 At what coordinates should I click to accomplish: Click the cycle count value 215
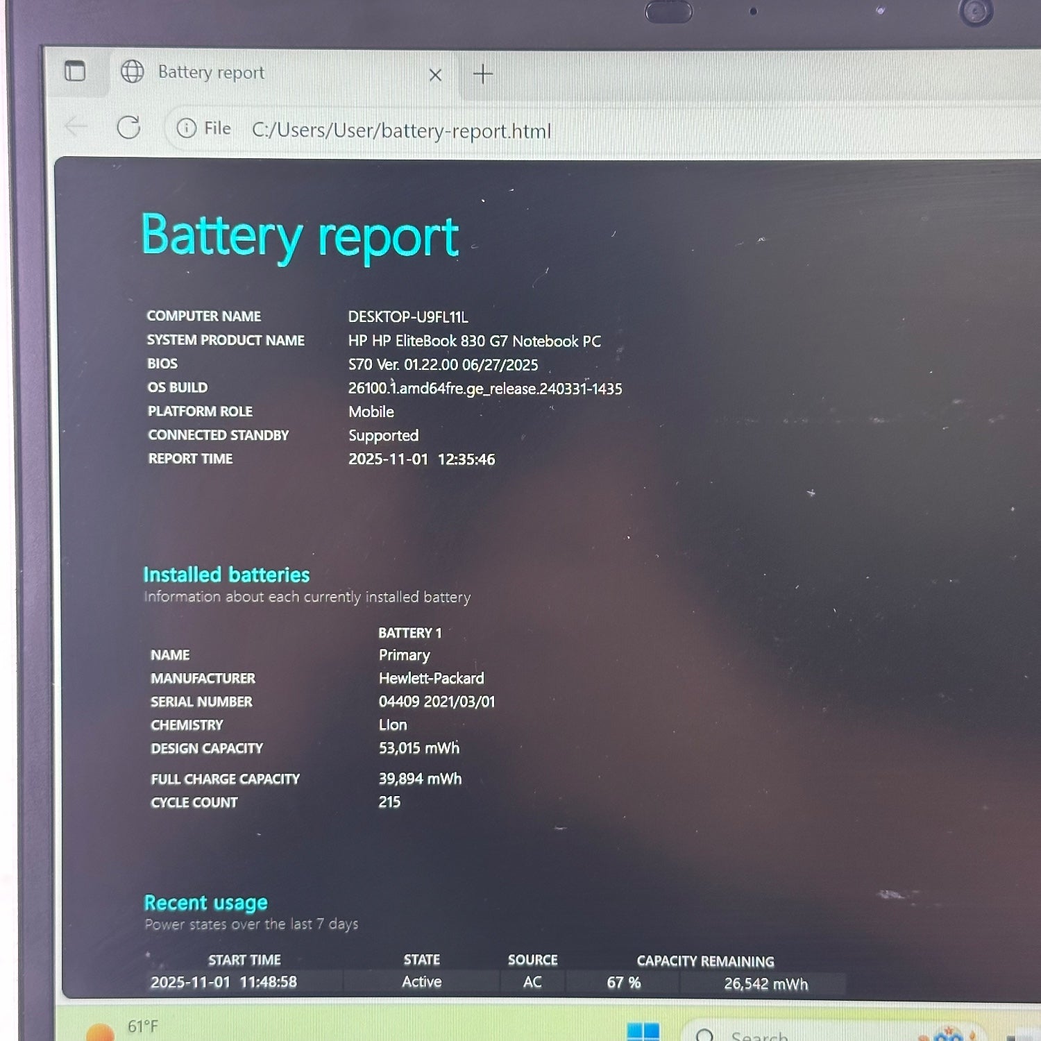(x=389, y=802)
